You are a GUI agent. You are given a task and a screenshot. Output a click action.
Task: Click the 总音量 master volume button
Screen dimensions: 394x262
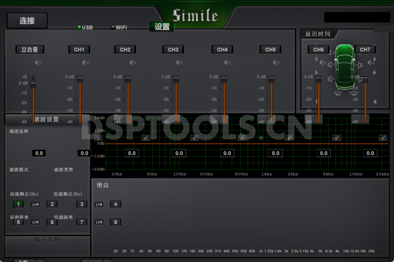point(30,50)
